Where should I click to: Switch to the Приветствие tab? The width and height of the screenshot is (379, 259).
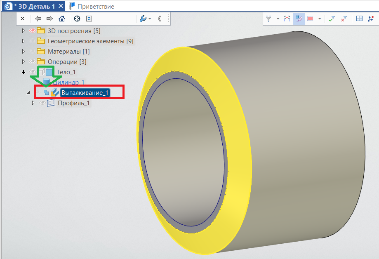coord(96,6)
